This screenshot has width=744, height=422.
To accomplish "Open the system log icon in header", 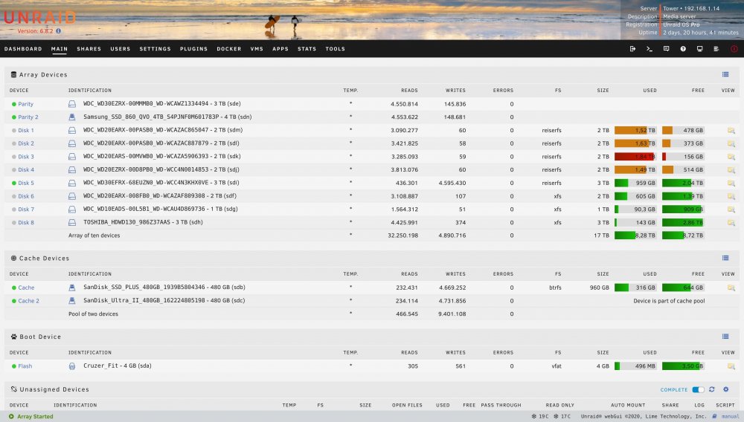I will pyautogui.click(x=716, y=49).
